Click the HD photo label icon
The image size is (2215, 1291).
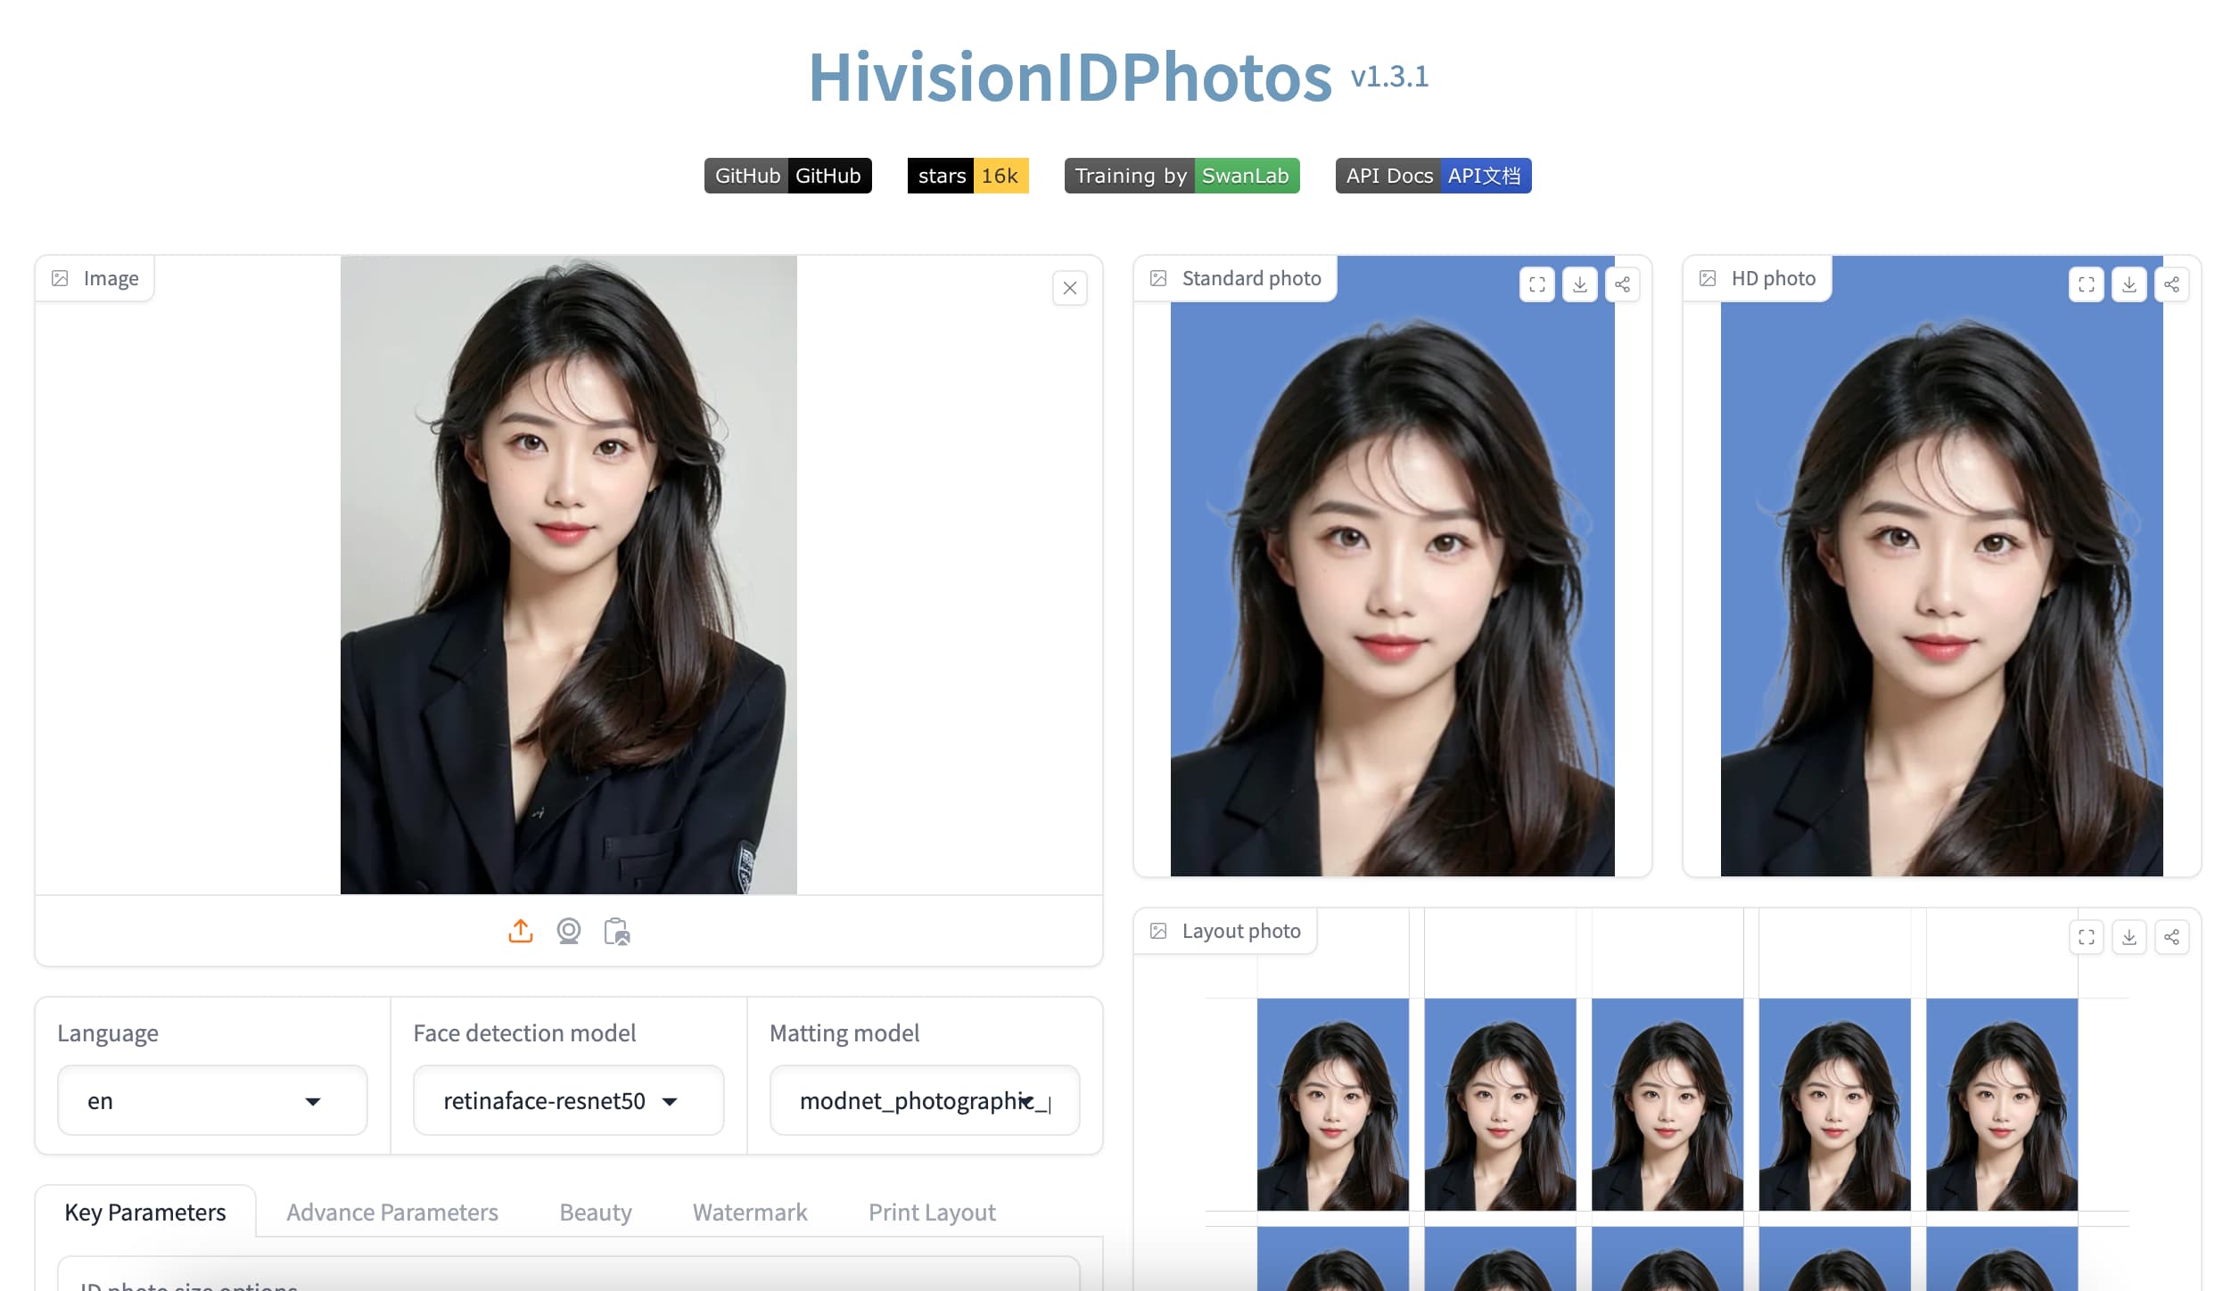click(x=1708, y=278)
